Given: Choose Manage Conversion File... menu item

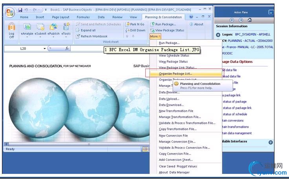Looking at the screenshot, I should [x=177, y=142].
